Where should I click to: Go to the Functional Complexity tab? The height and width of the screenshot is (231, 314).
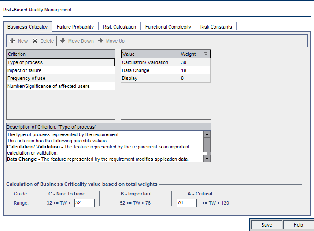168,27
